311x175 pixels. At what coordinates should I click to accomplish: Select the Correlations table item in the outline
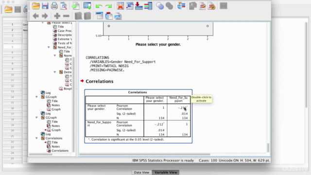pos(58,151)
